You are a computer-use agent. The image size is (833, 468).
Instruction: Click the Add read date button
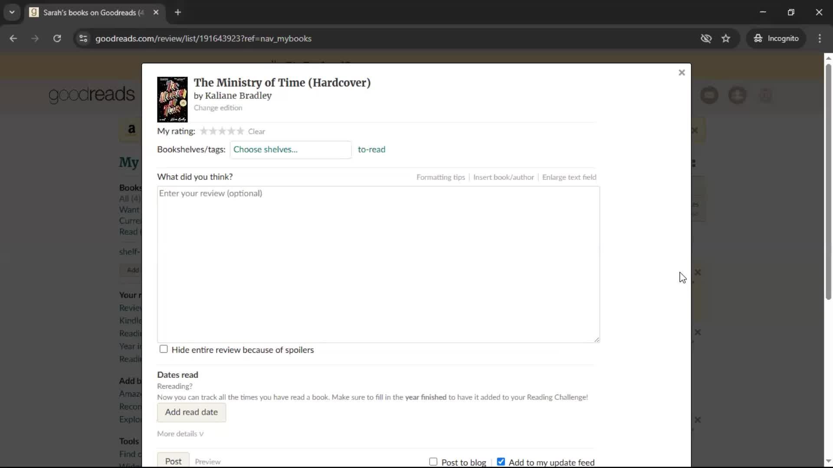[x=191, y=412]
